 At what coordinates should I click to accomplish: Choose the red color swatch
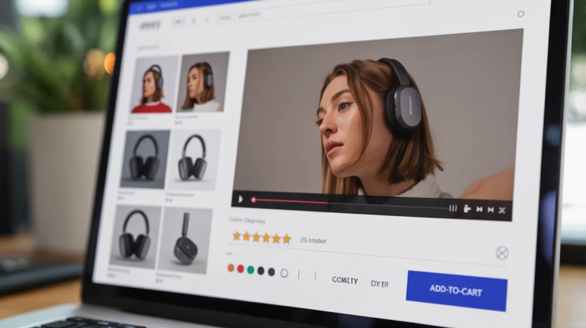tap(241, 269)
